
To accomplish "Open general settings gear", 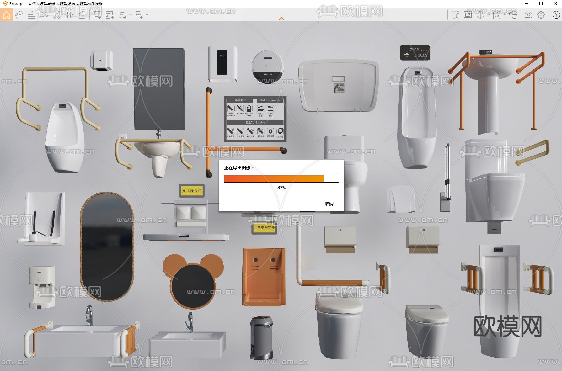I will 541,15.
